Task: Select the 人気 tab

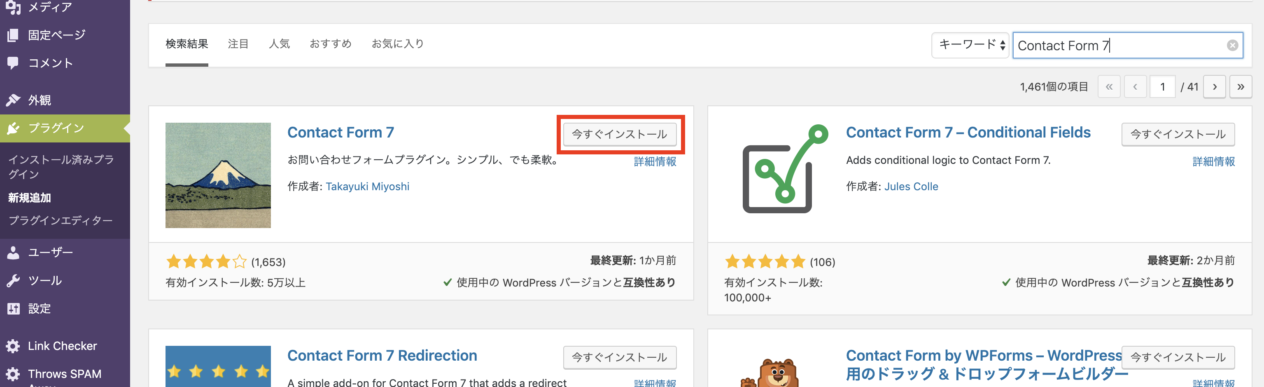Action: click(279, 44)
